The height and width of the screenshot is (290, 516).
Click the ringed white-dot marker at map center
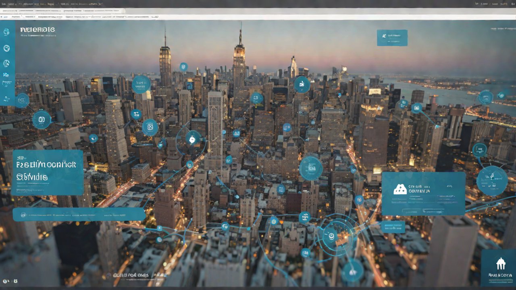[x=193, y=139]
